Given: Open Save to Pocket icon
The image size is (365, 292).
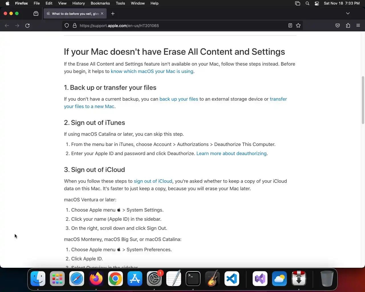Looking at the screenshot, I should pos(338,26).
